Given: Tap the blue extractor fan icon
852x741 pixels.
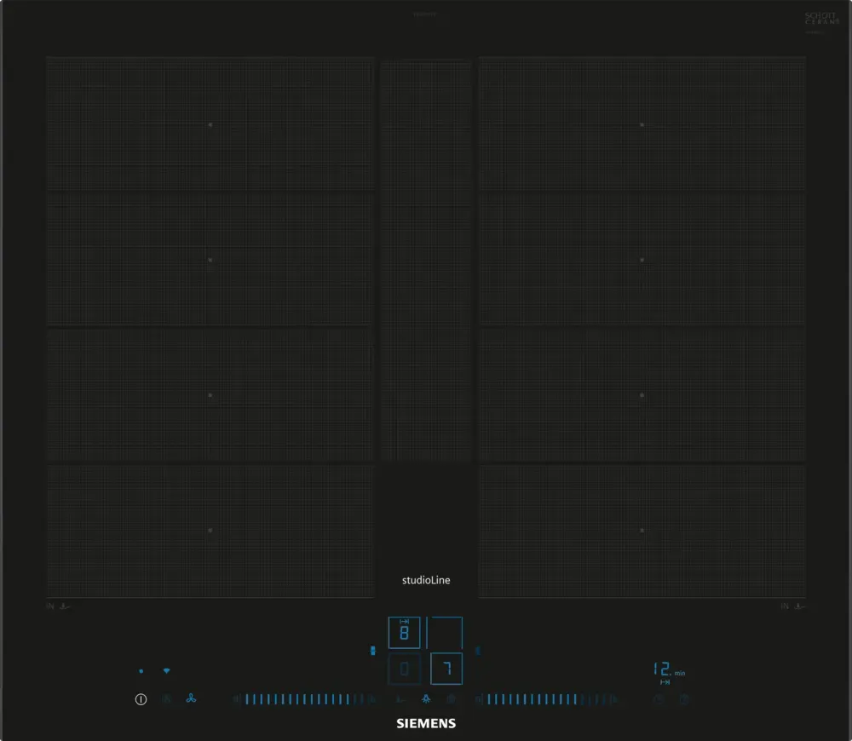Looking at the screenshot, I should point(191,699).
